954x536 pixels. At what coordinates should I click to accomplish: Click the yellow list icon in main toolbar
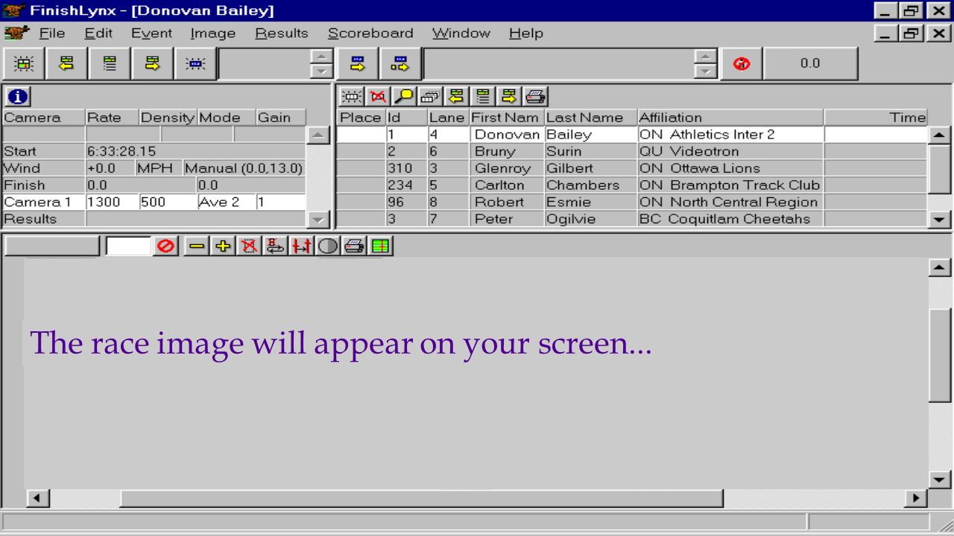pyautogui.click(x=109, y=64)
